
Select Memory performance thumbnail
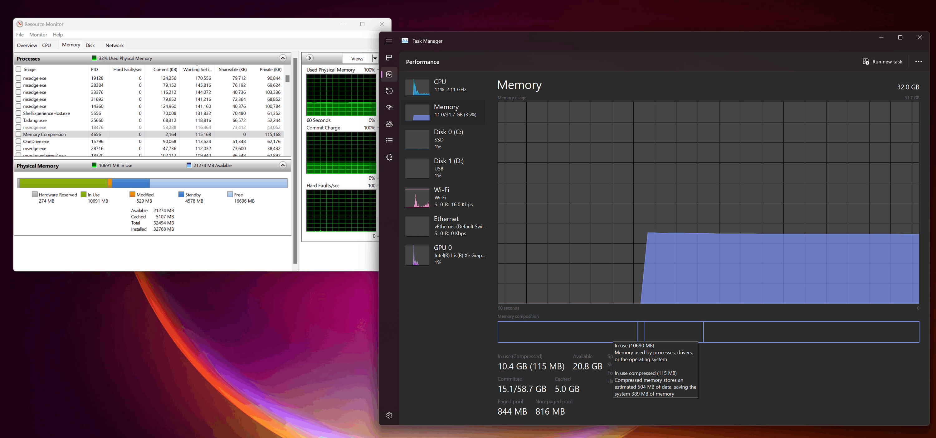(417, 112)
